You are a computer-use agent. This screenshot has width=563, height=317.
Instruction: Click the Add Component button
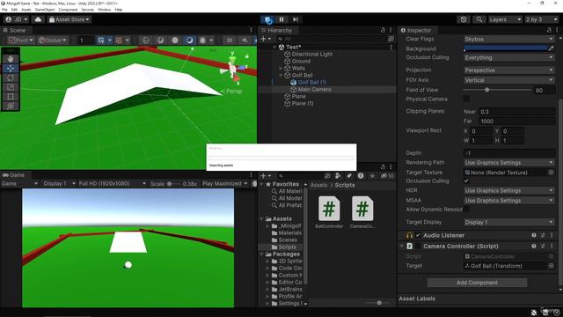pos(477,283)
